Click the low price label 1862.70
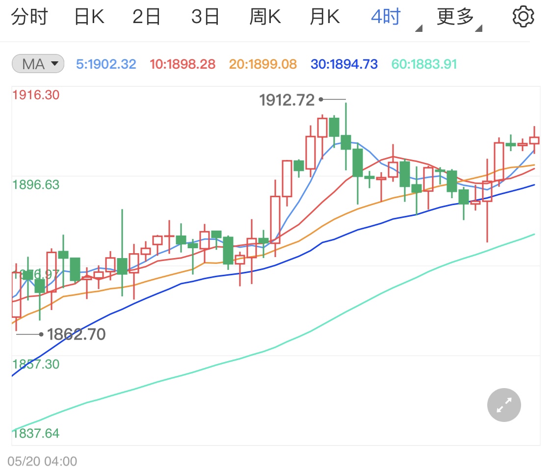The width and height of the screenshot is (552, 471). click(77, 334)
